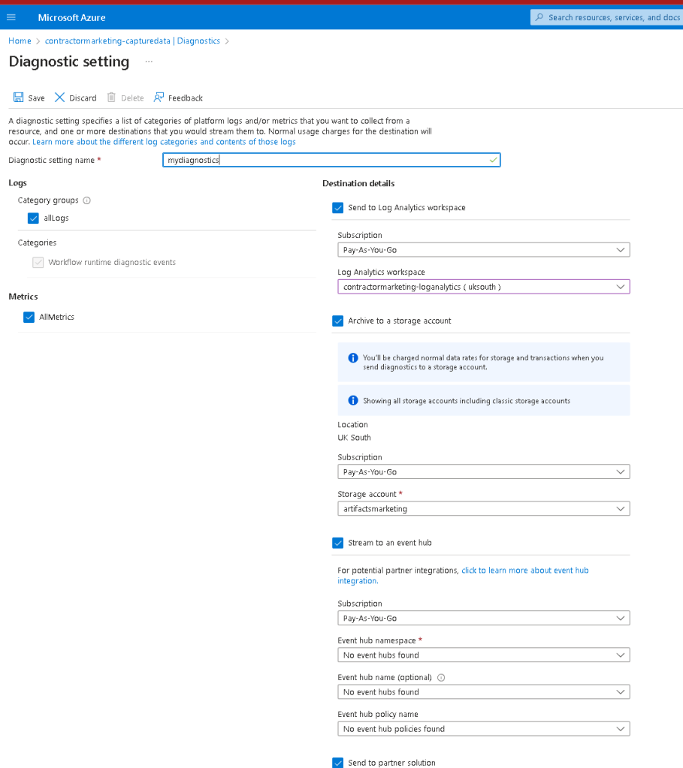
Task: Expand the Event hub namespace dropdown
Action: 483,655
